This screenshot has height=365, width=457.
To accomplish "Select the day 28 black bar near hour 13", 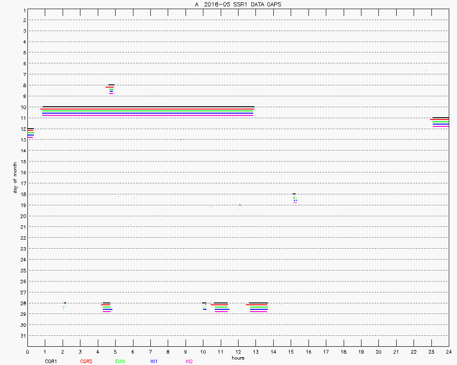I will point(258,303).
